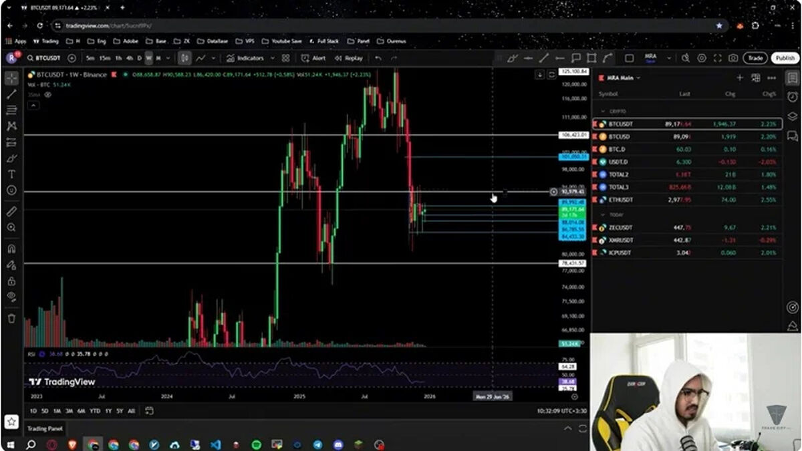Switch to 15m timeframe
Screen dimensions: 802x451
pyautogui.click(x=105, y=58)
